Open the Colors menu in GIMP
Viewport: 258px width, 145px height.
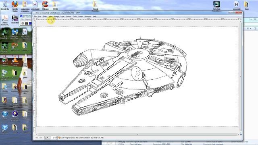point(69,17)
